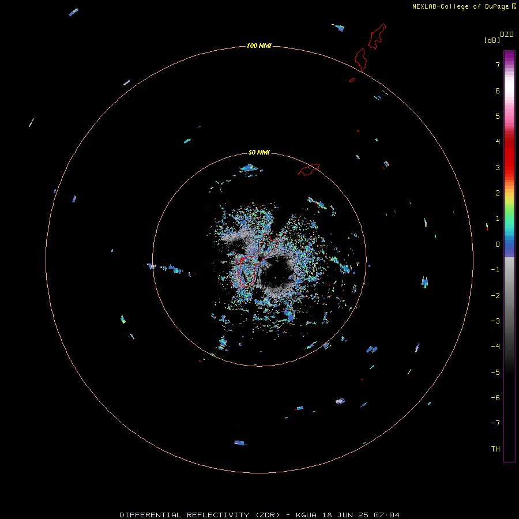This screenshot has width=519, height=519.
Task: Click the '-1' value on color scale
Action: pos(495,270)
